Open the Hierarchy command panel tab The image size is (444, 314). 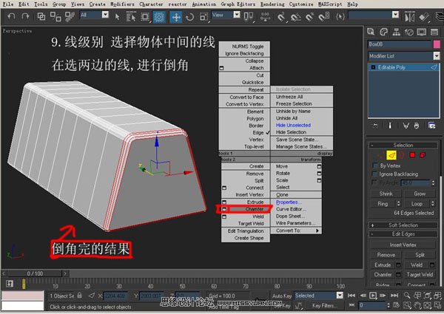[x=396, y=32]
